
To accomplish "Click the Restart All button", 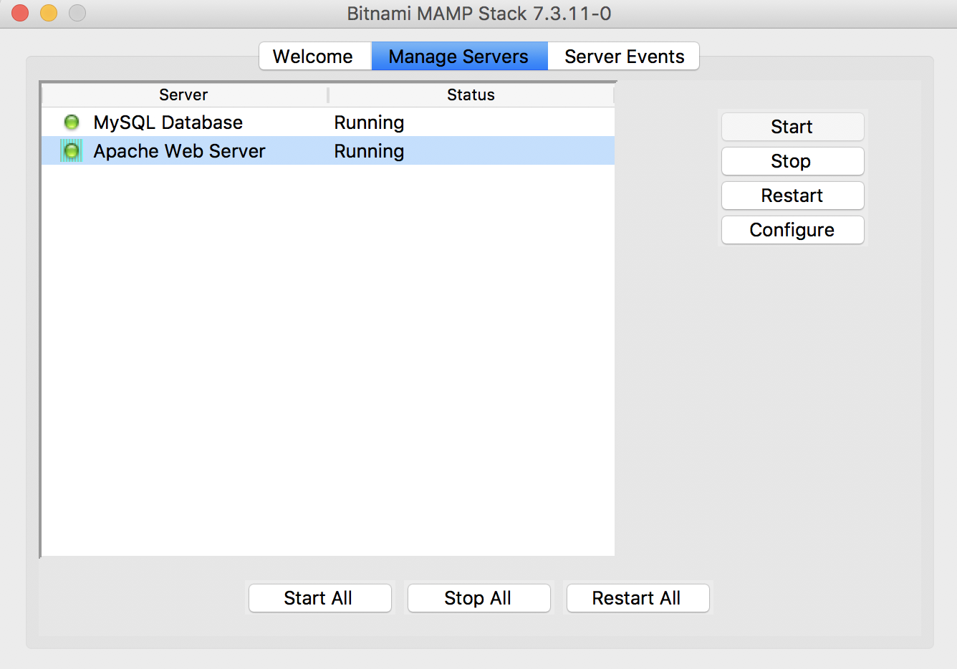I will coord(638,598).
